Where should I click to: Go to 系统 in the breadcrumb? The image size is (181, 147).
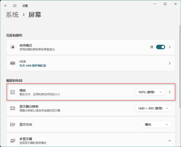click(12, 14)
